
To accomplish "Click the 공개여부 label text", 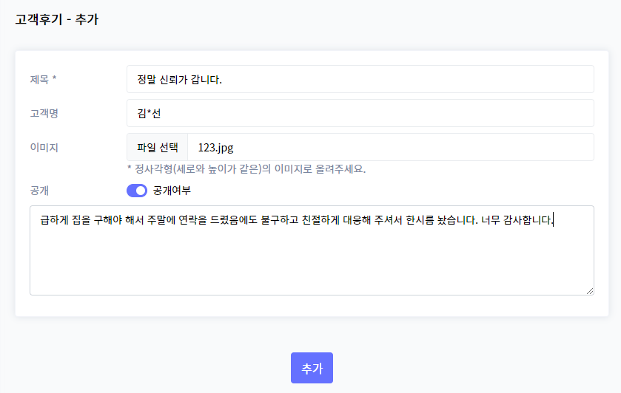I will pyautogui.click(x=172, y=191).
